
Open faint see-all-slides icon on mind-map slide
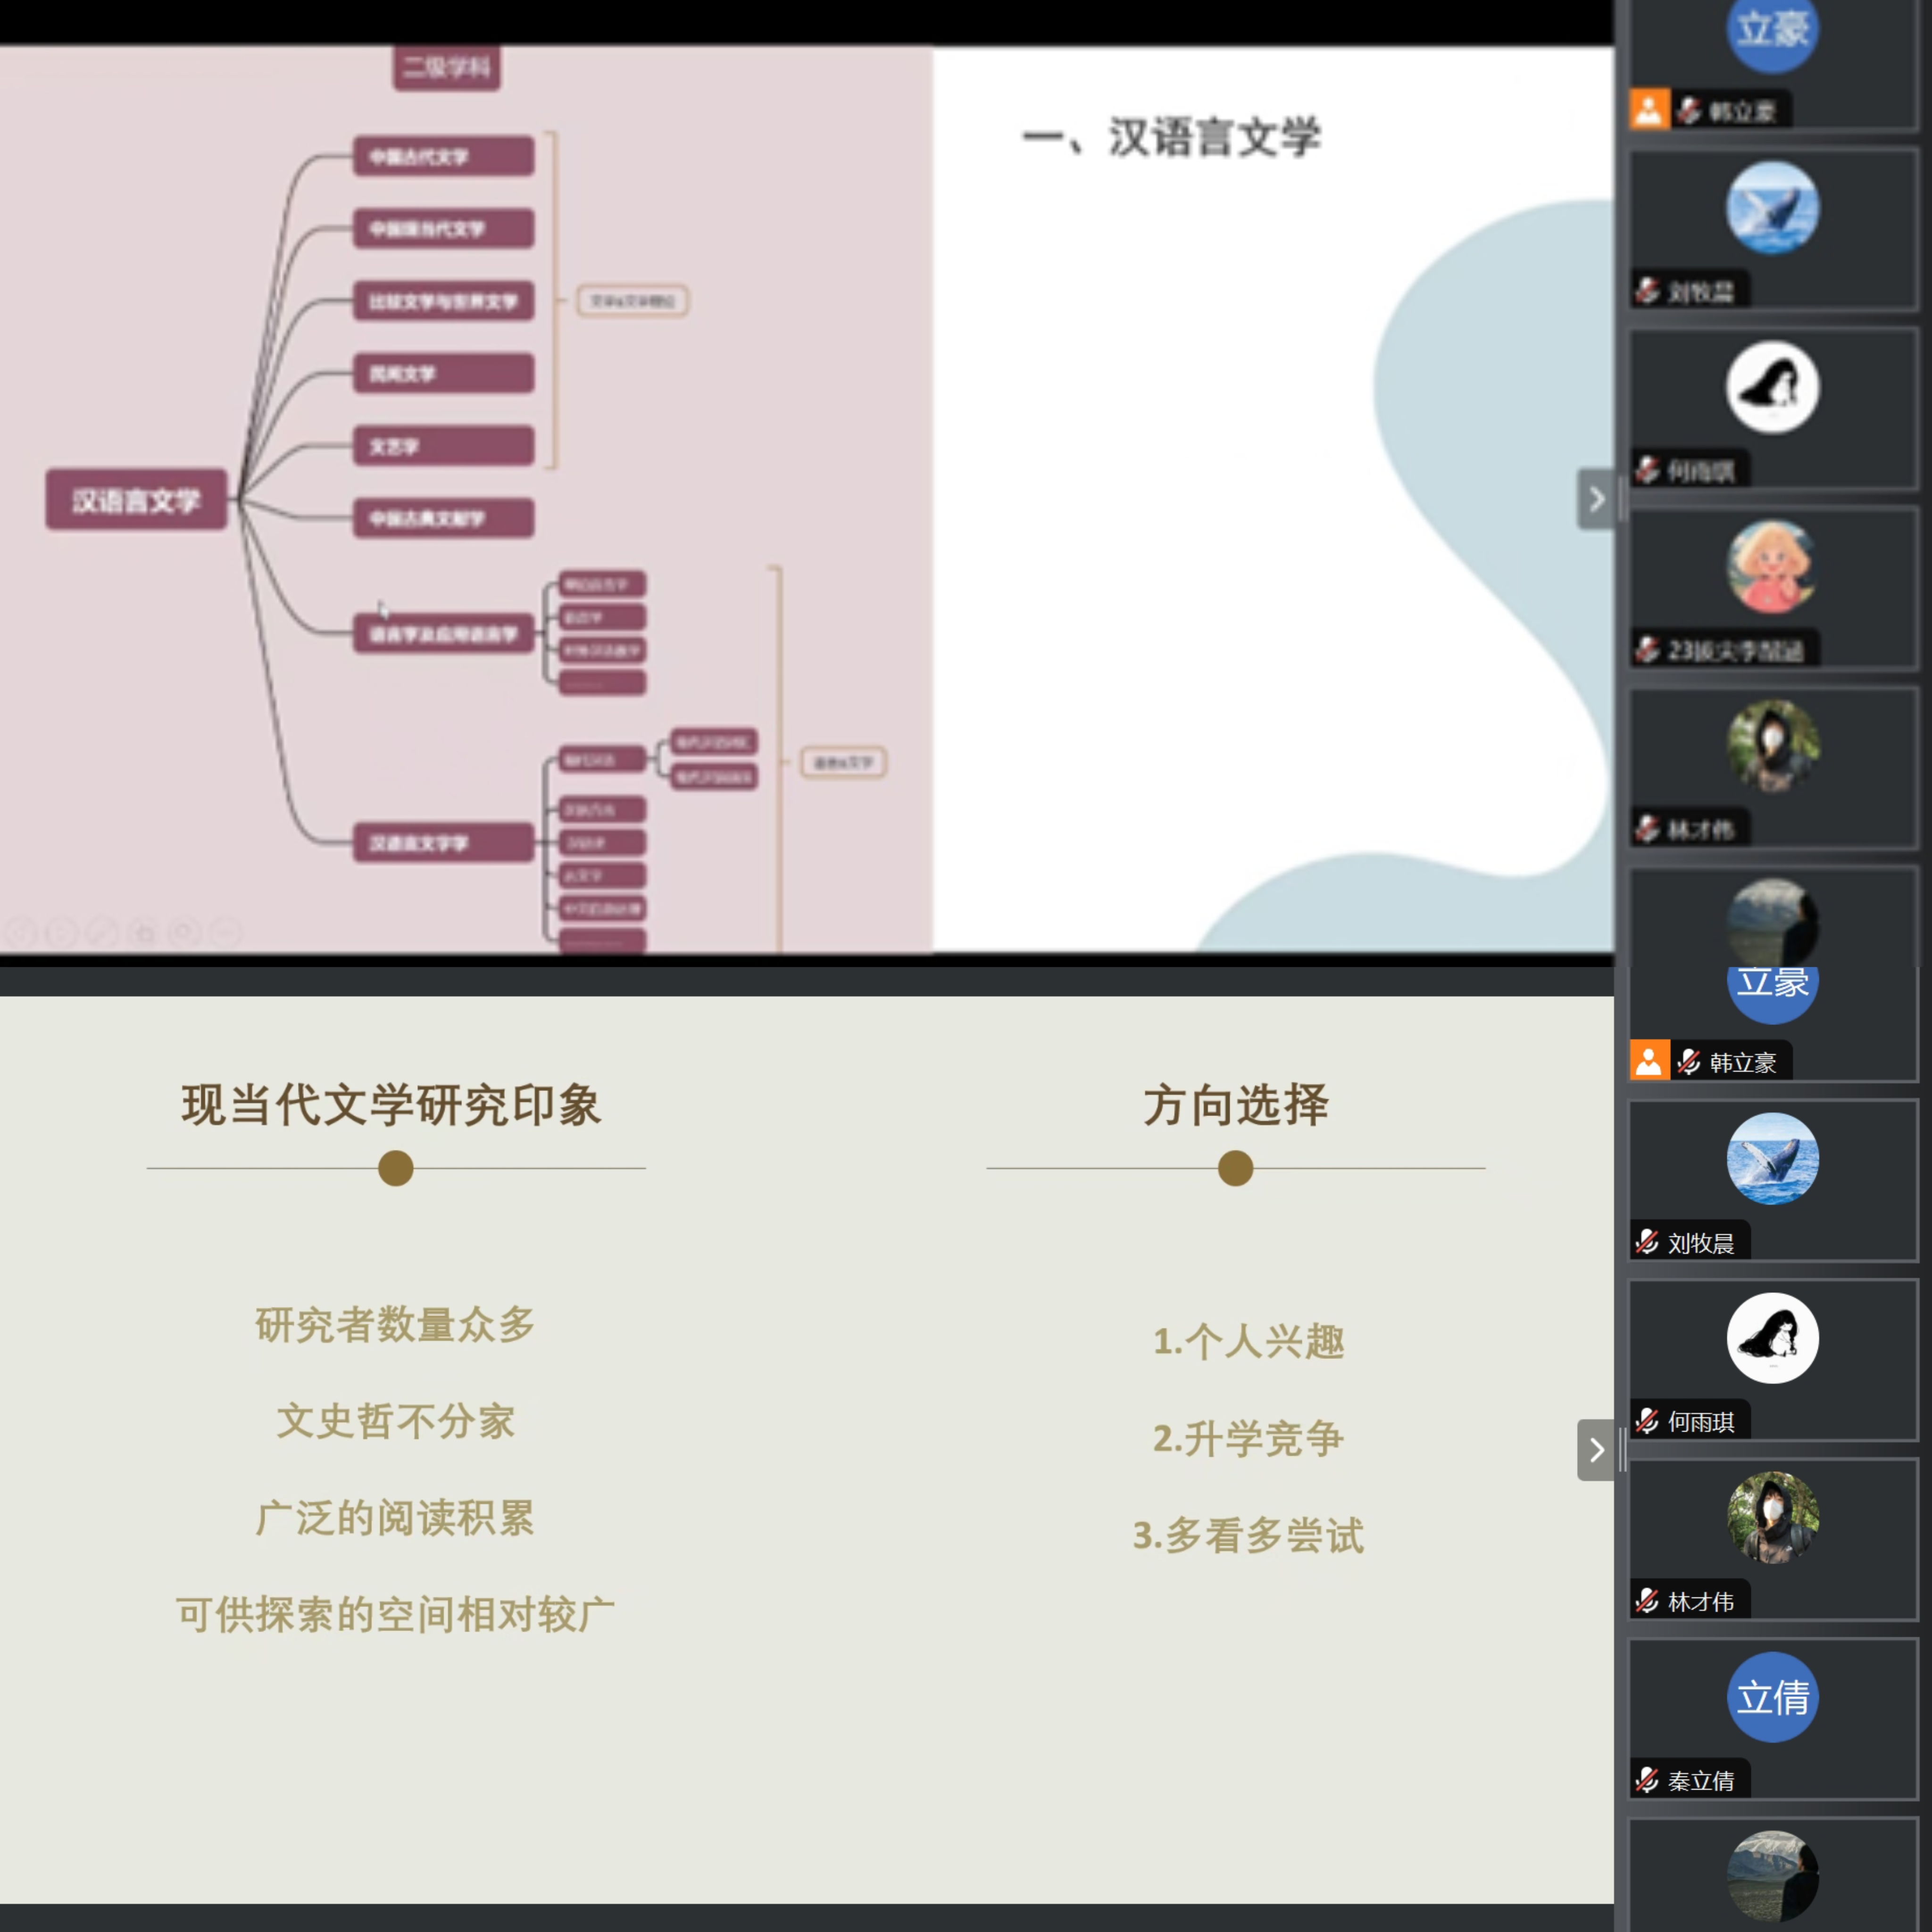(x=143, y=933)
